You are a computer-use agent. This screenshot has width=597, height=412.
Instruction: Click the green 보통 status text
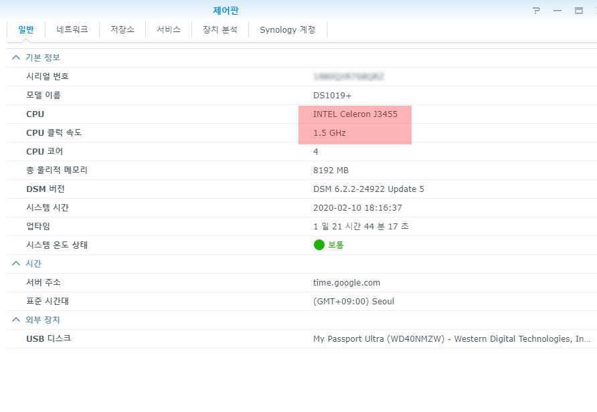[336, 245]
